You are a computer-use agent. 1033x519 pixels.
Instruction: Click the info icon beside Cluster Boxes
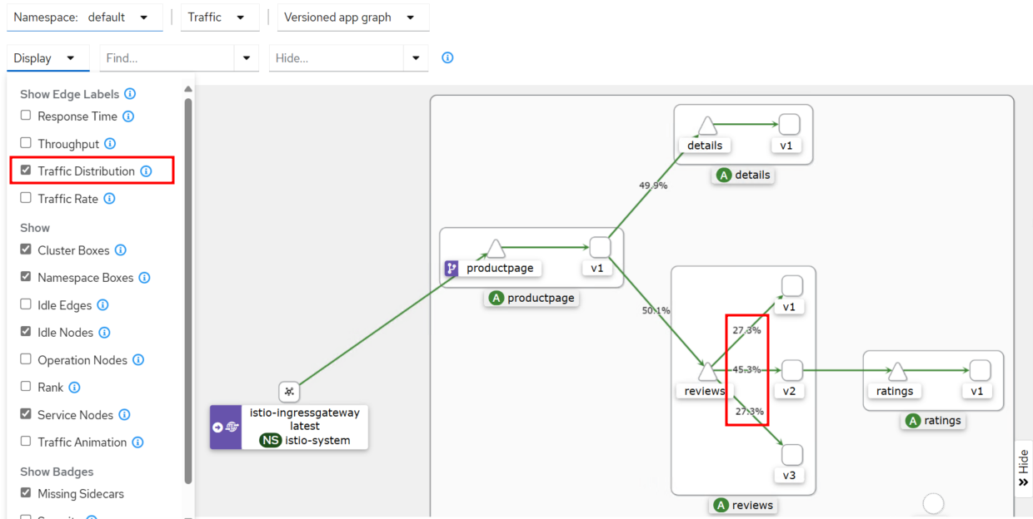pyautogui.click(x=120, y=250)
